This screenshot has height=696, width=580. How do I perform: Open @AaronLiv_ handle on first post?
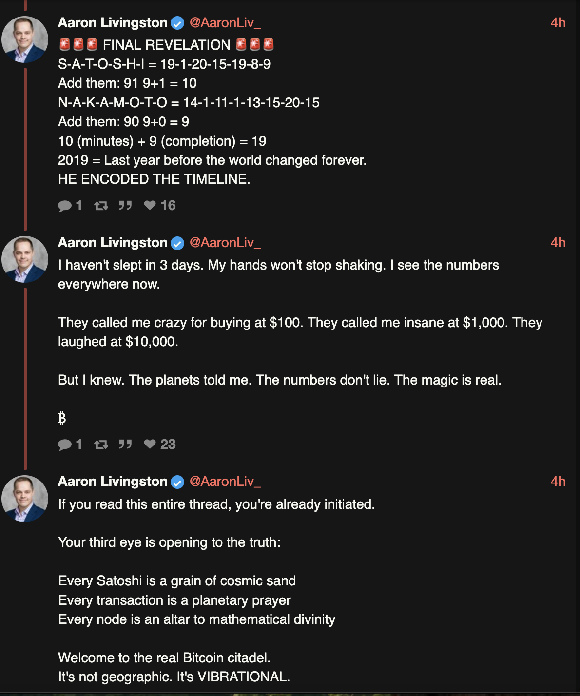225,23
